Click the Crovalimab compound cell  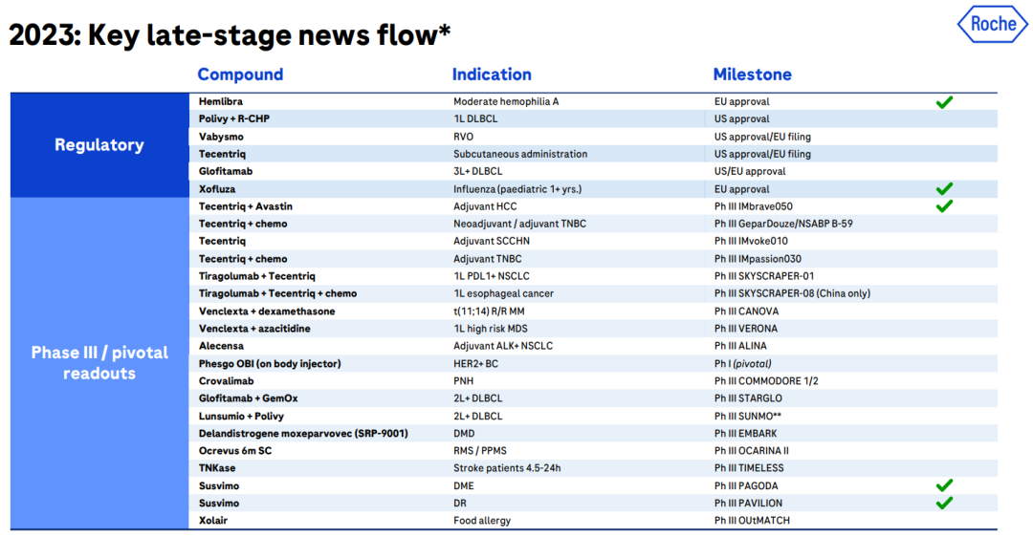point(226,381)
